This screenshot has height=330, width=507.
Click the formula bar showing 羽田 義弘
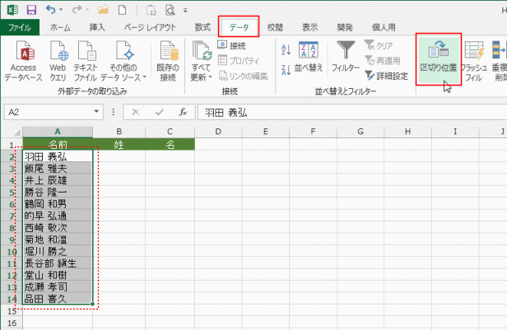pyautogui.click(x=346, y=112)
